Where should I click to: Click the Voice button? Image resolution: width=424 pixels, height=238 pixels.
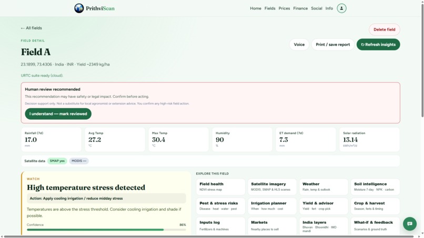pyautogui.click(x=299, y=45)
